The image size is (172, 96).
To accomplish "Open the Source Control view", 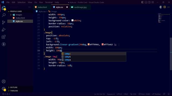I will (3, 22).
